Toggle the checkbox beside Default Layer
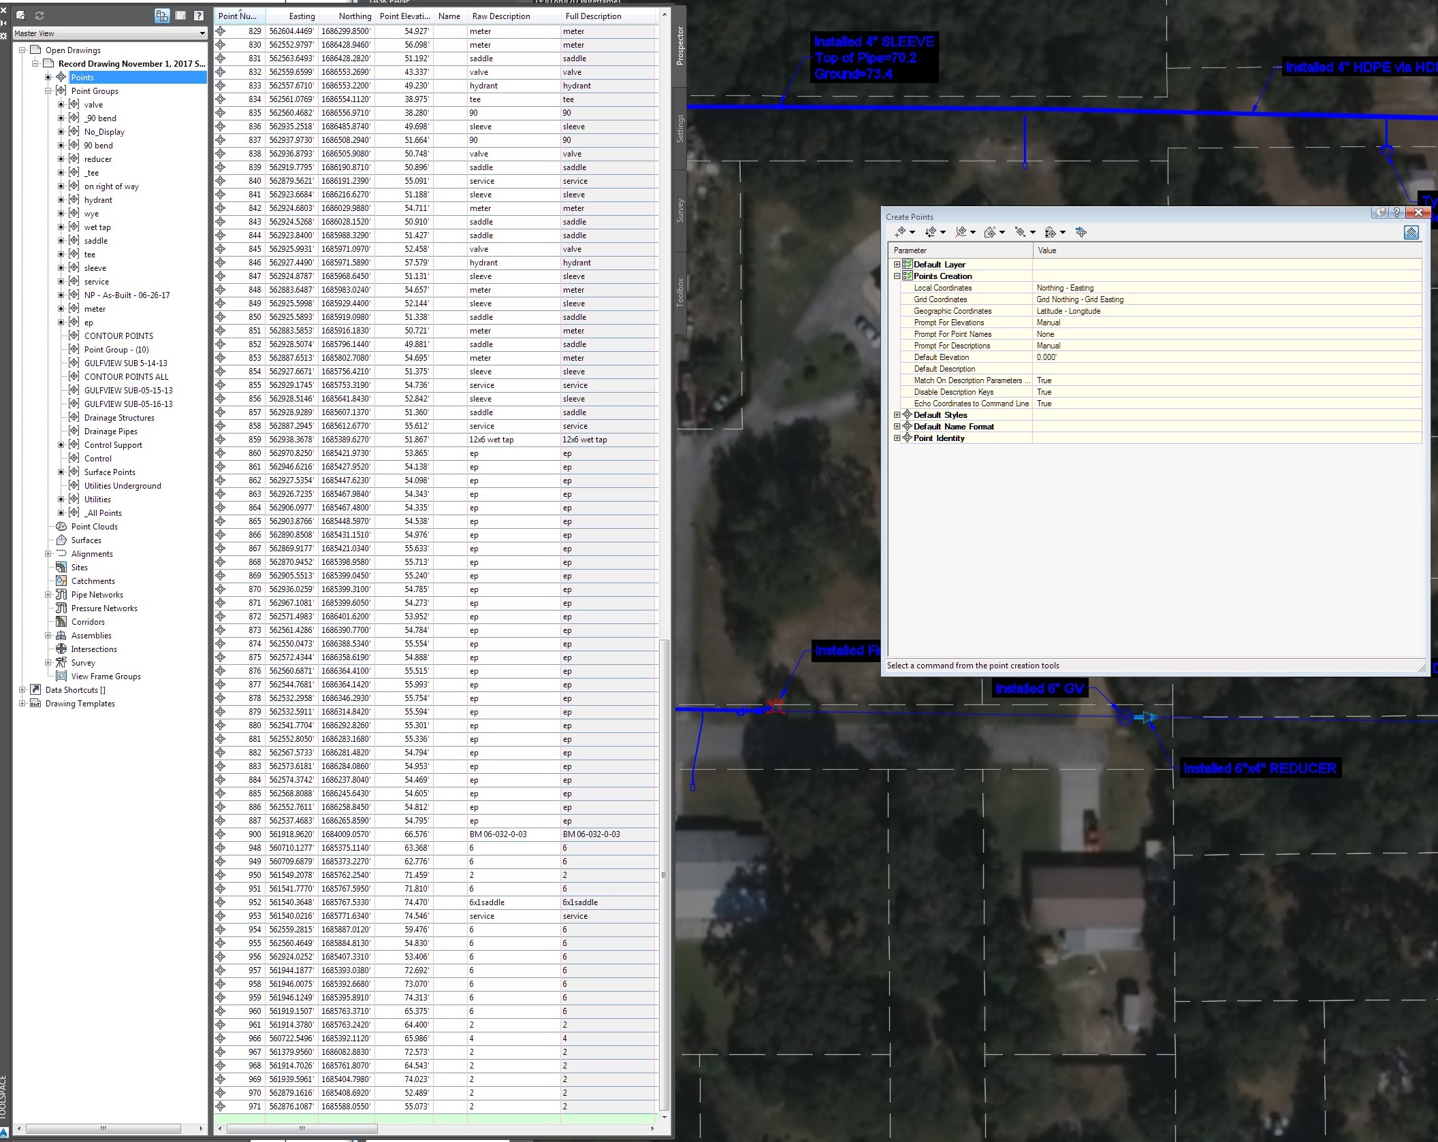 coord(908,264)
